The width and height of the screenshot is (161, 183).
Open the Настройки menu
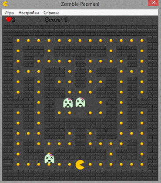point(29,13)
